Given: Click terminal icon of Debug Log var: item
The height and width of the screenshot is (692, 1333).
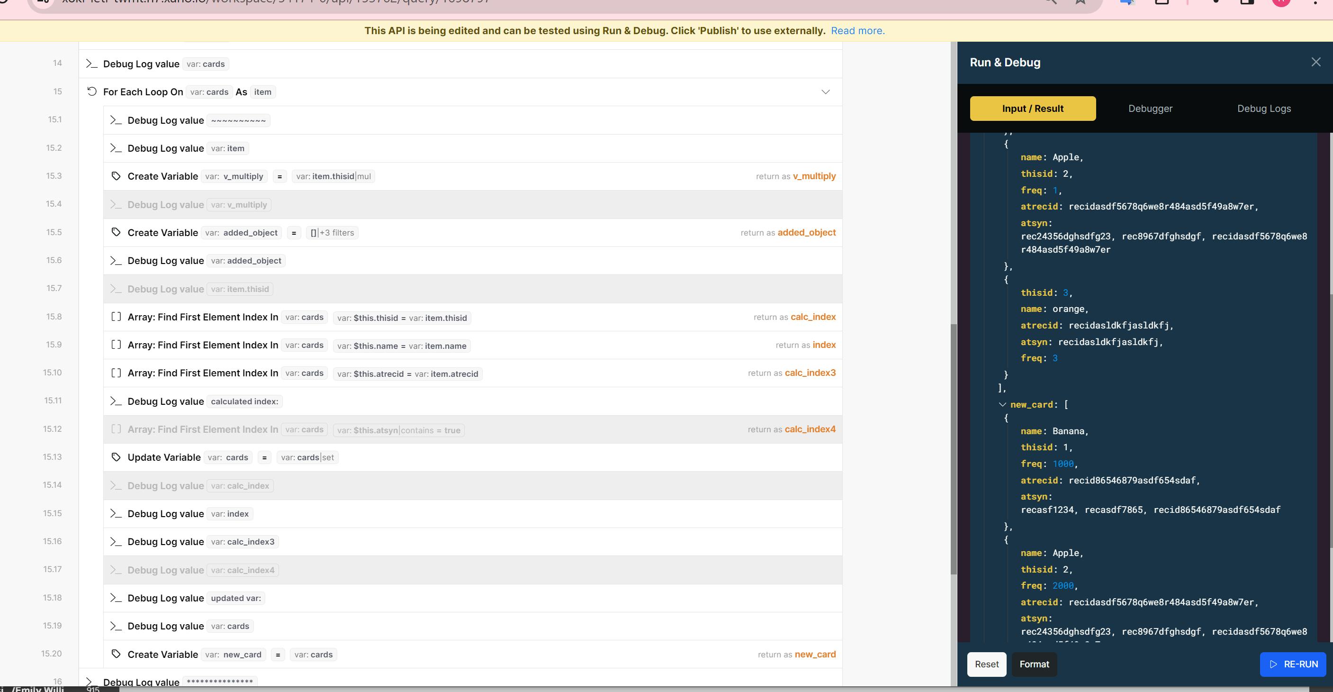Looking at the screenshot, I should tap(116, 148).
